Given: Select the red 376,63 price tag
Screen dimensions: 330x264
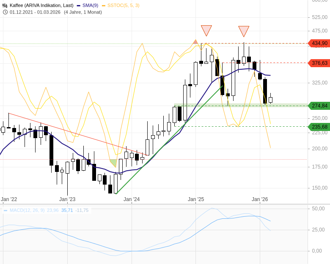Looking at the screenshot, I should tap(319, 63).
